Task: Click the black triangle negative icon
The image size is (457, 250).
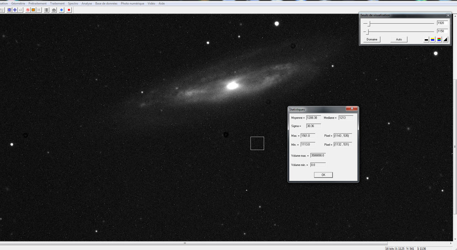Action: click(445, 40)
